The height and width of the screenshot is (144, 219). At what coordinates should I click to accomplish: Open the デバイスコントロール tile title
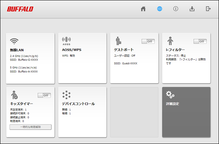78,104
